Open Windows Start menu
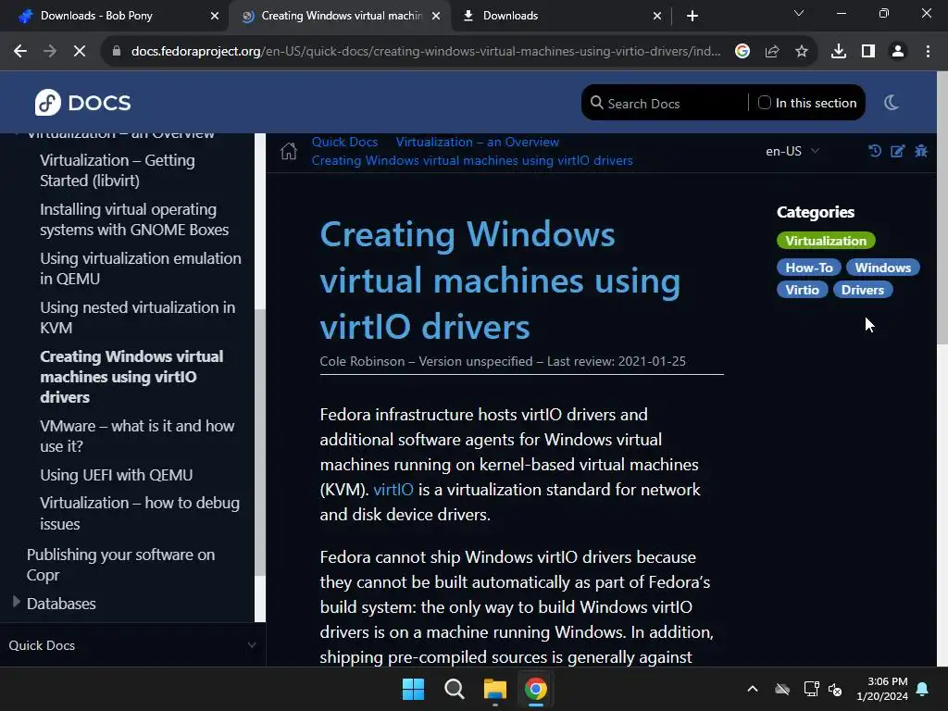The height and width of the screenshot is (711, 948). [414, 689]
